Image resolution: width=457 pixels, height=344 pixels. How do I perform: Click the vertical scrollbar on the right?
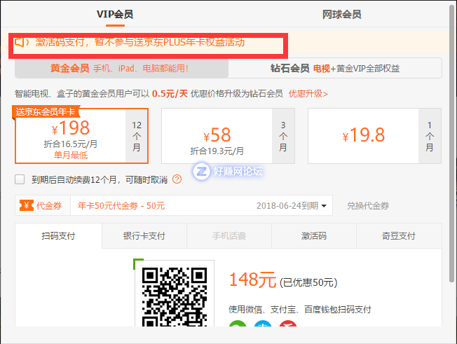(x=452, y=143)
